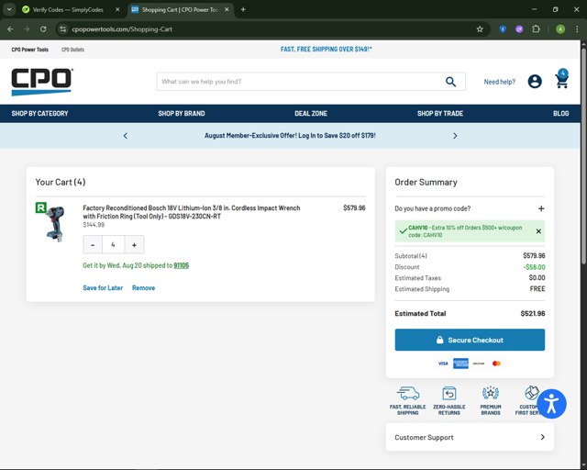The height and width of the screenshot is (470, 587).
Task: Click the American Express payment icon
Action: 460,364
